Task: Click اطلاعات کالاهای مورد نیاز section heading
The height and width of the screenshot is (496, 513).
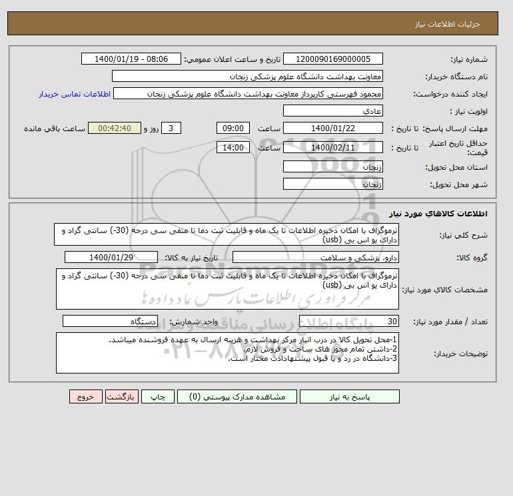Action: [438, 214]
